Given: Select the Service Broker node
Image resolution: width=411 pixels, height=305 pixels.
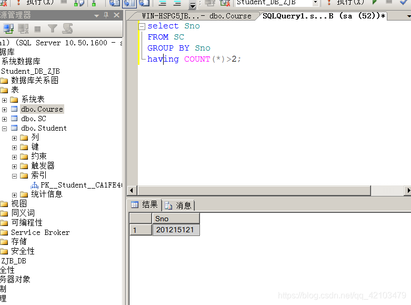Looking at the screenshot, I should coord(40,232).
